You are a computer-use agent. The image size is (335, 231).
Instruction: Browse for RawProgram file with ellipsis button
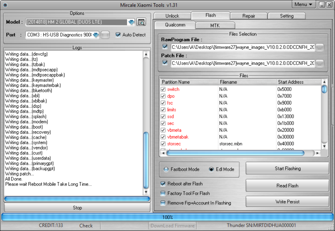click(319, 47)
